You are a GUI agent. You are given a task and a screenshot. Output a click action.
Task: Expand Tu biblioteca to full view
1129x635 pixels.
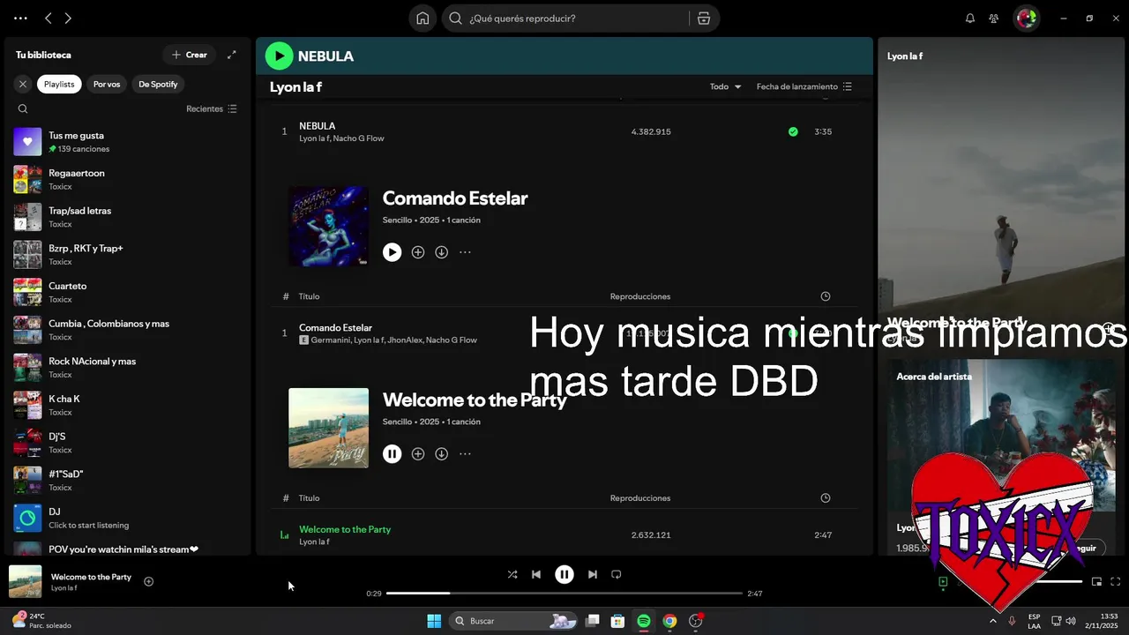coord(232,55)
